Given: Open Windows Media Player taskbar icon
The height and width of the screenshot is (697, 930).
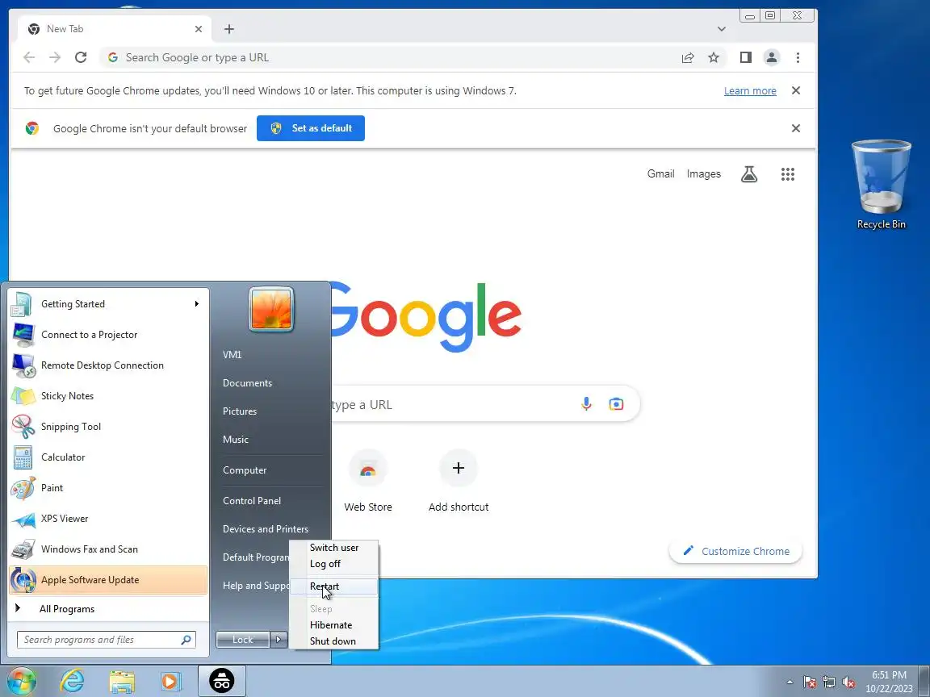Looking at the screenshot, I should [x=170, y=681].
